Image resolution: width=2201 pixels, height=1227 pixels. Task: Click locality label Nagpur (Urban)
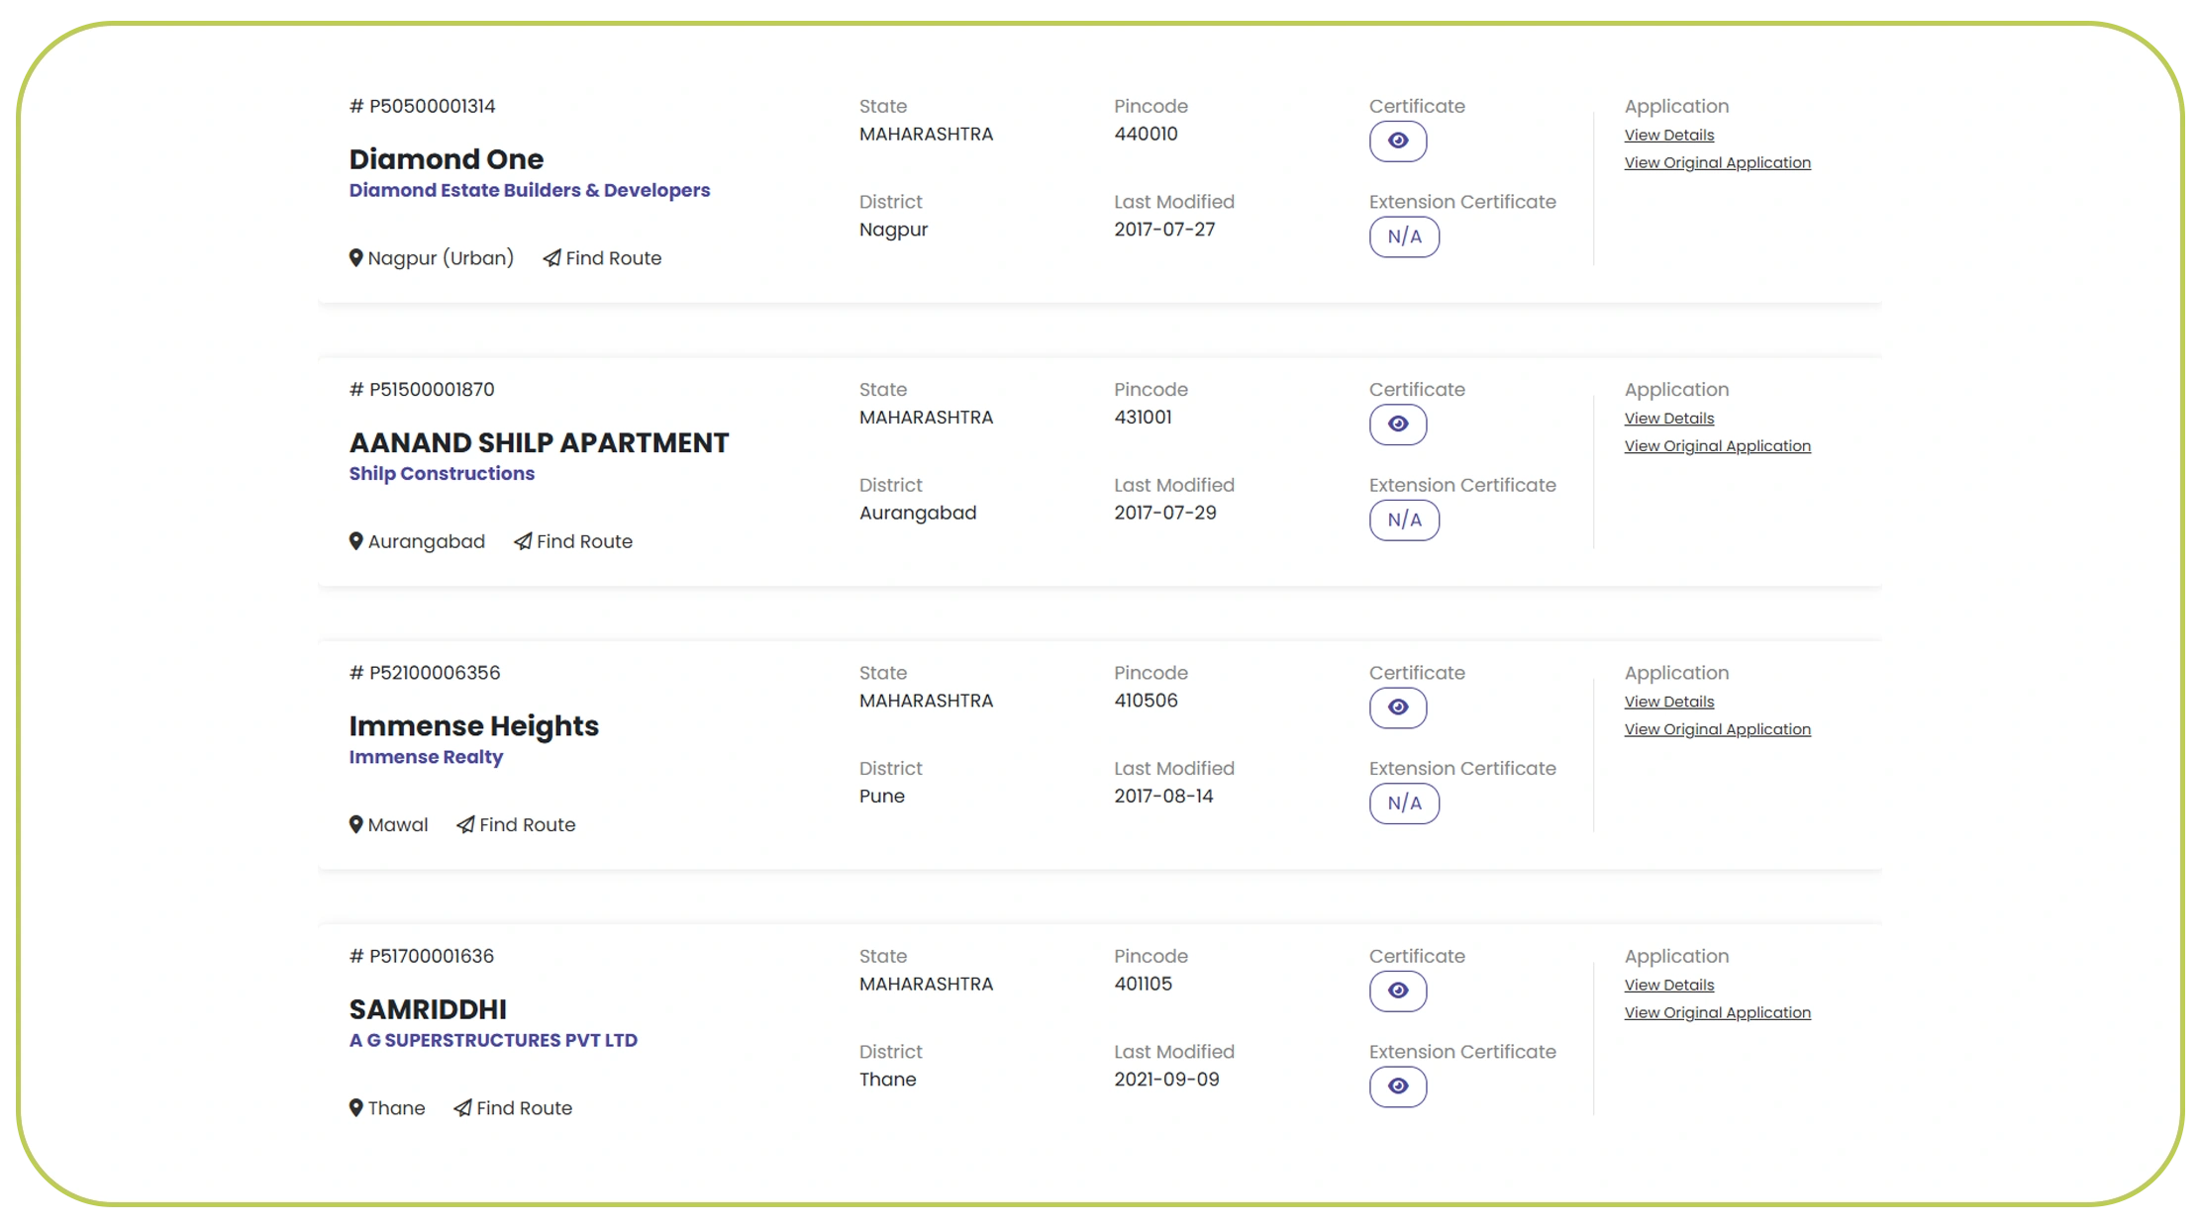(x=441, y=258)
